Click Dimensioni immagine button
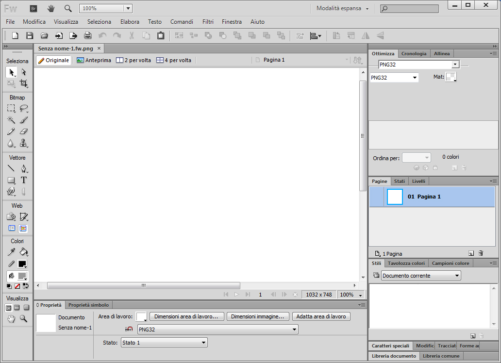Viewport: 501px width, 363px height. coord(258,316)
